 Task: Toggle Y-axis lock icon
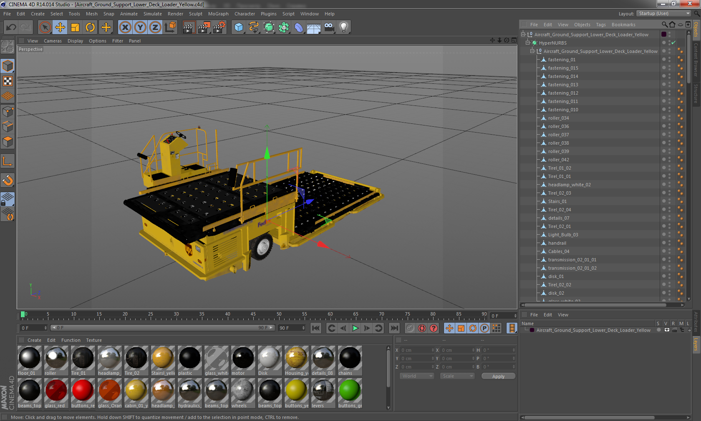tap(140, 28)
